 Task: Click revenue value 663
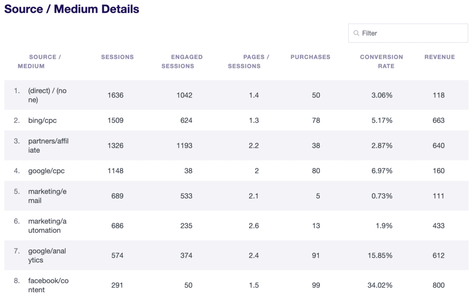pos(439,120)
